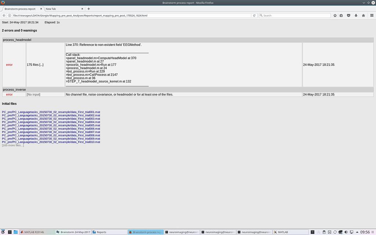Open the Firefox hamburger menu
This screenshot has height=235, width=376.
pos(372,15)
